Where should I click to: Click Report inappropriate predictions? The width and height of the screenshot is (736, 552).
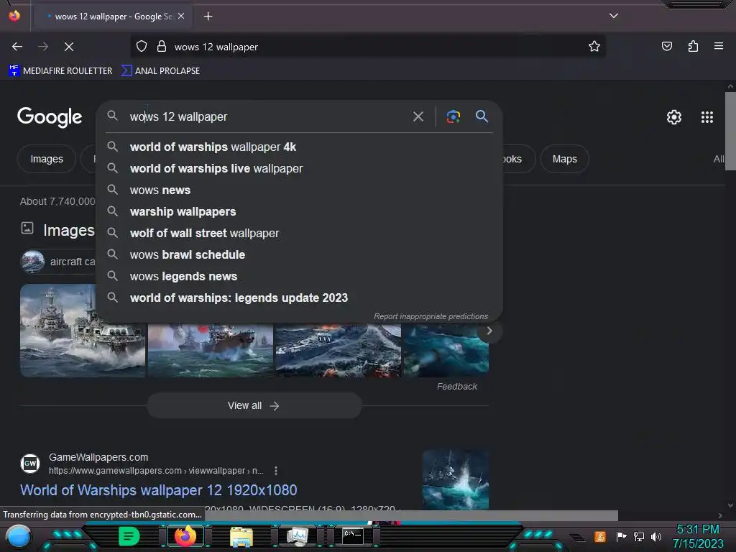pyautogui.click(x=431, y=316)
